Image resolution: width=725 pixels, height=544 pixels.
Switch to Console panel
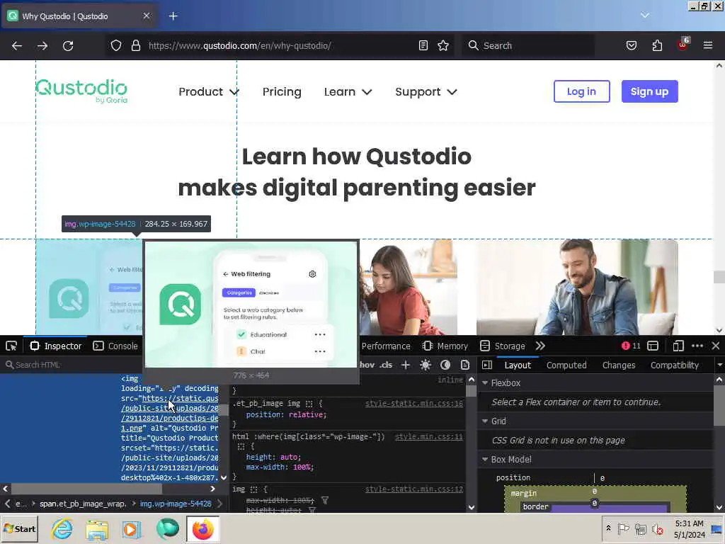[115, 346]
